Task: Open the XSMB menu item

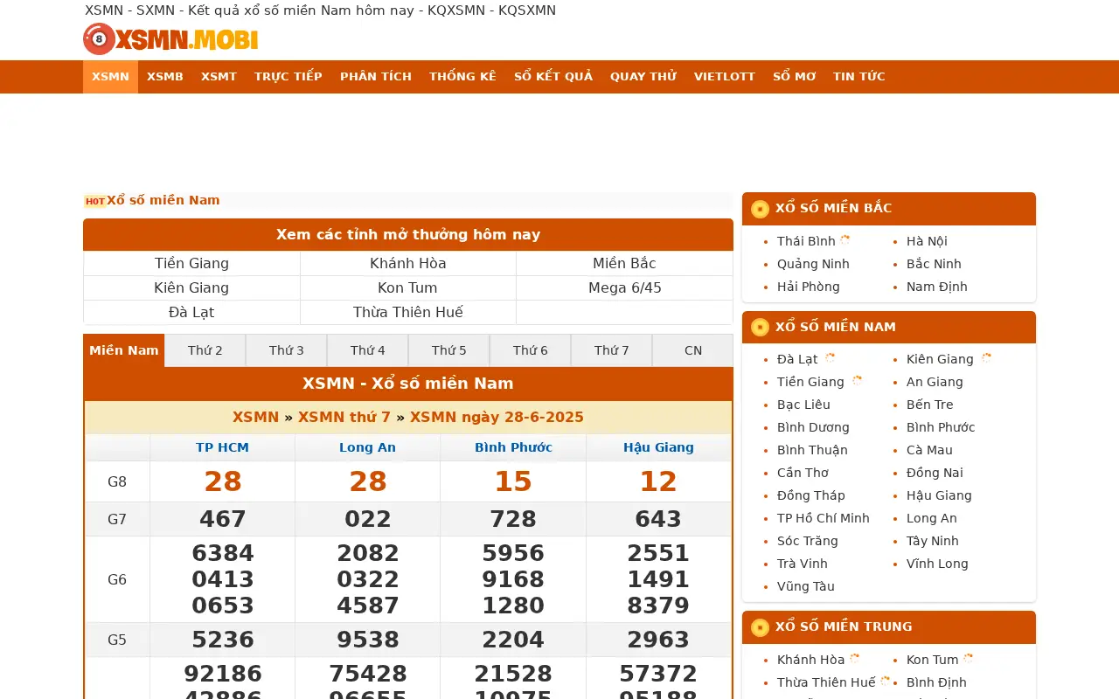Action: point(165,77)
